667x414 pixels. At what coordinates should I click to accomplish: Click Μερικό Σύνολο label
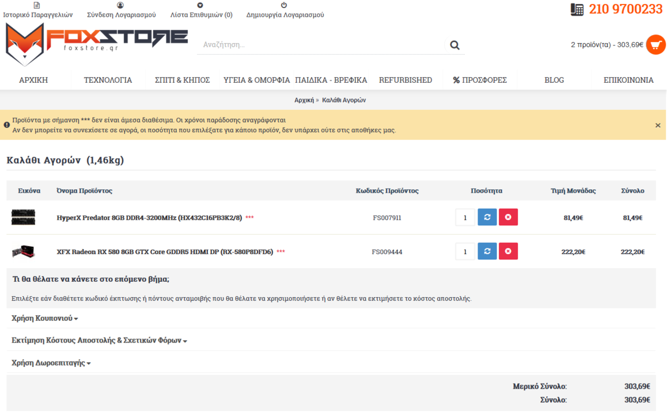pos(539,386)
